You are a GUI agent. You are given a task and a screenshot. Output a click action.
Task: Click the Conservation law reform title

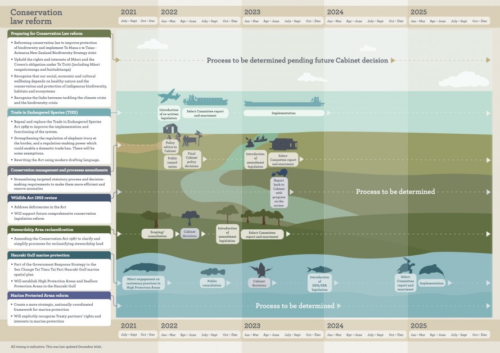pos(37,17)
